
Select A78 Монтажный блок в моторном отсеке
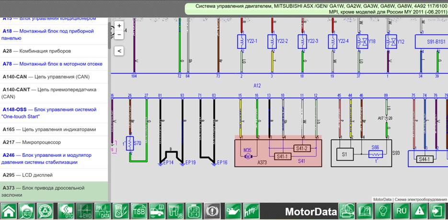pyautogui.click(x=54, y=64)
